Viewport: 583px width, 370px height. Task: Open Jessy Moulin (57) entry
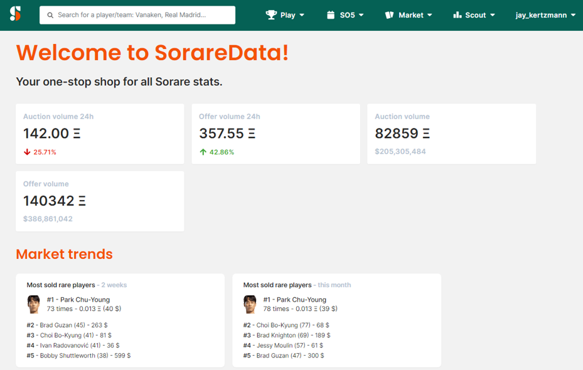point(283,346)
